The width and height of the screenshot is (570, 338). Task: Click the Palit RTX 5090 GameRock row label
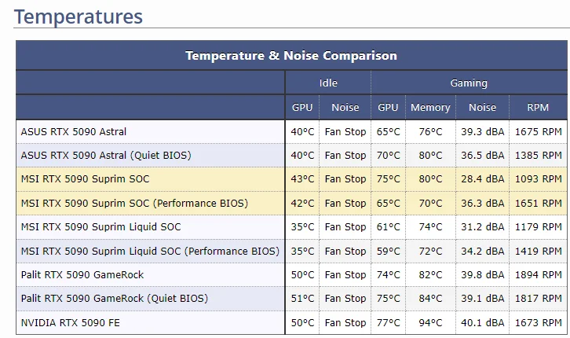tap(82, 275)
